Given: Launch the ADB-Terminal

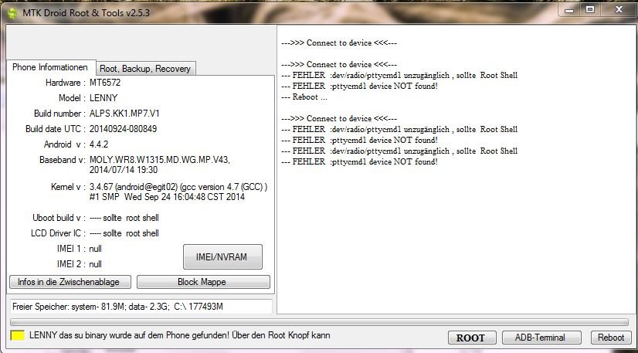Looking at the screenshot, I should (x=541, y=338).
